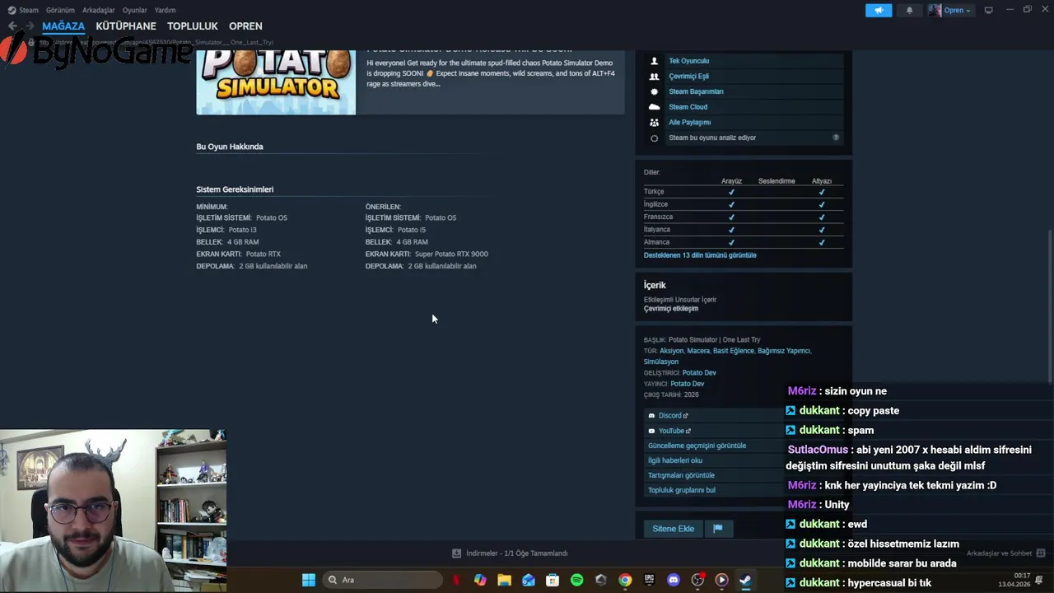Go back using the back arrow
The image size is (1054, 593).
pos(12,26)
